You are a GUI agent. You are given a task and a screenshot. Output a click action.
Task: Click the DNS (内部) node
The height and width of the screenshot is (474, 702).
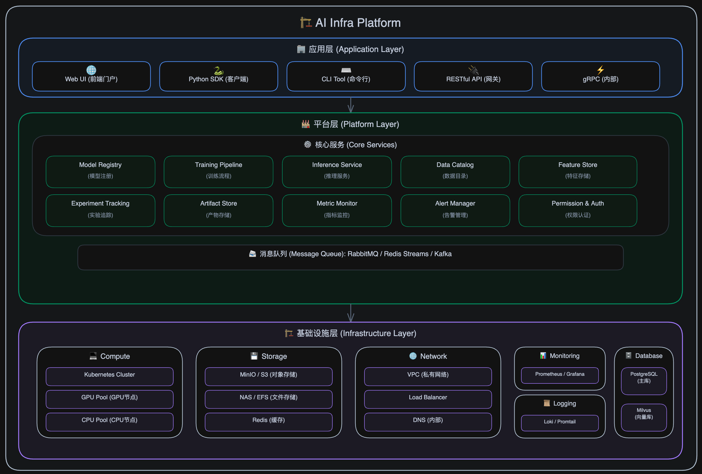coord(428,422)
